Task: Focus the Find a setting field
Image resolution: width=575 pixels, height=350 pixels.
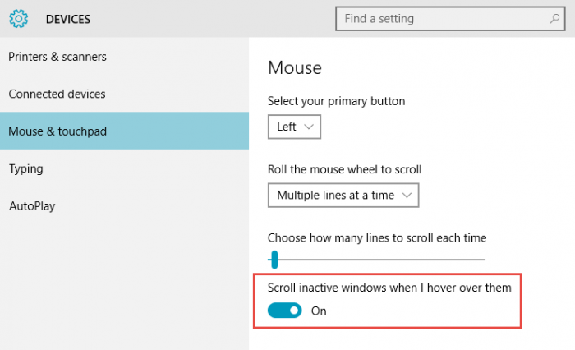Action: 444,18
